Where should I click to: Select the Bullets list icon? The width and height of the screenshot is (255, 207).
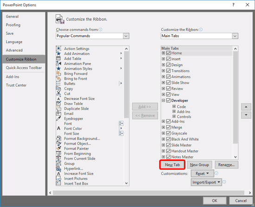click(58, 84)
